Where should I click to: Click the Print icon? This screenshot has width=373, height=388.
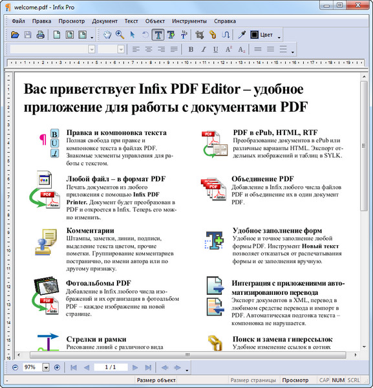(40, 35)
